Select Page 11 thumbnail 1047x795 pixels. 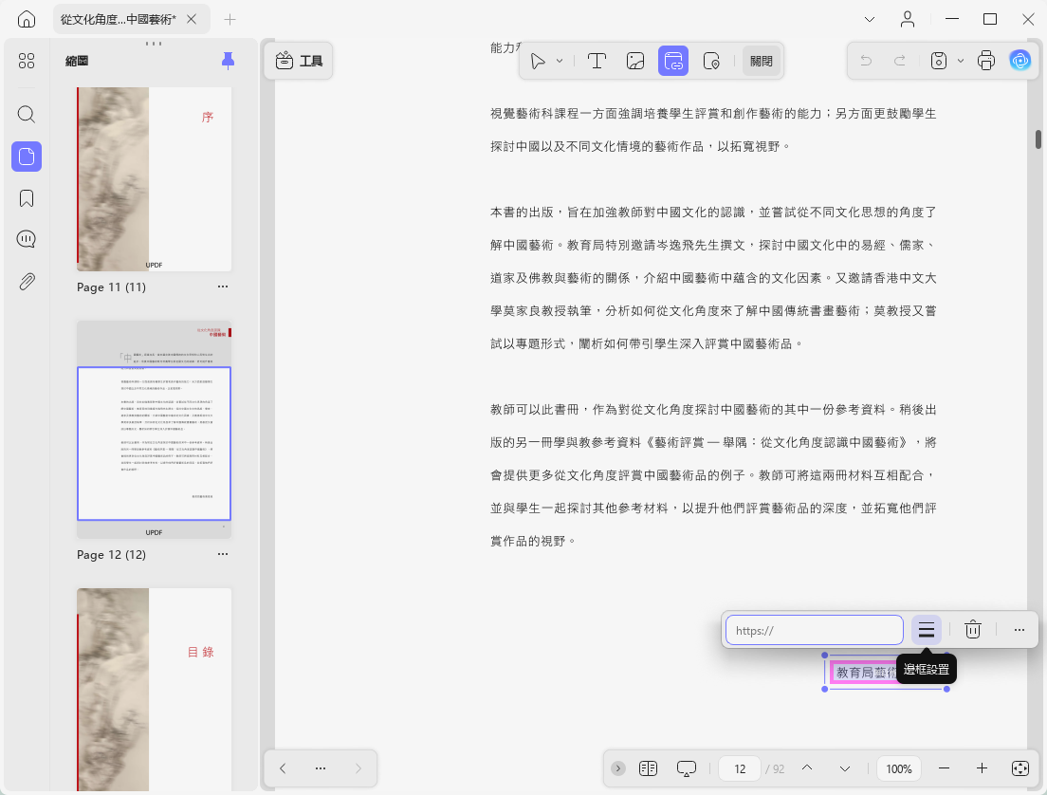[155, 179]
